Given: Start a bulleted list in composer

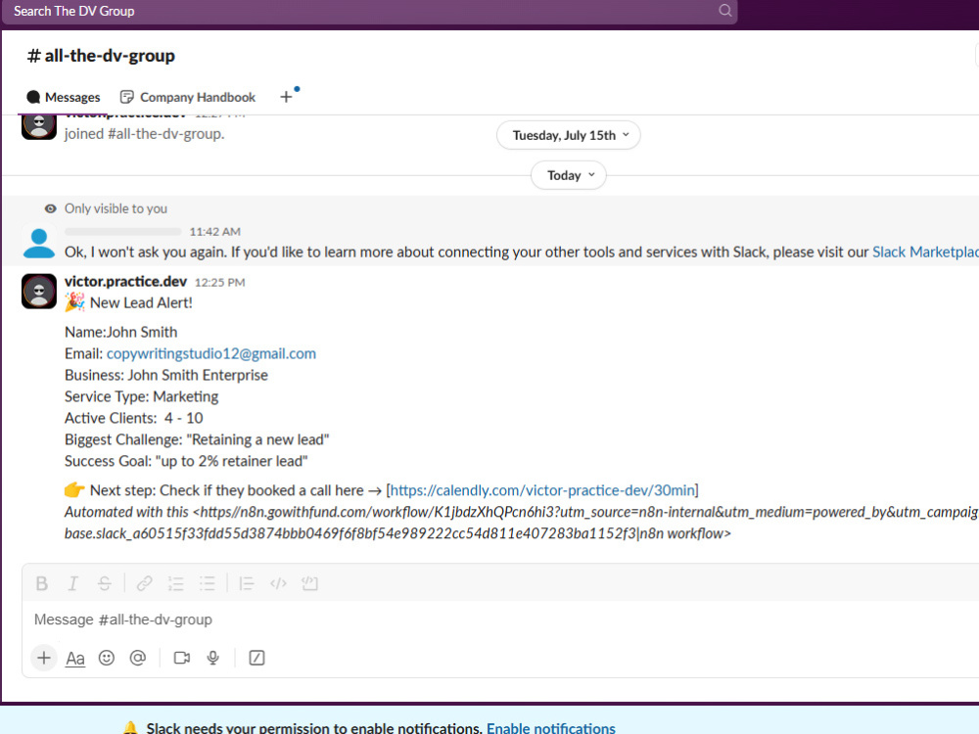Looking at the screenshot, I should (x=207, y=583).
